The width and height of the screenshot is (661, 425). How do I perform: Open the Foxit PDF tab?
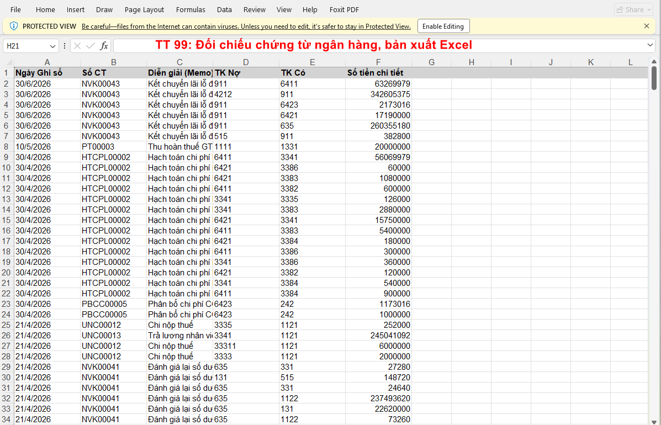click(x=344, y=9)
